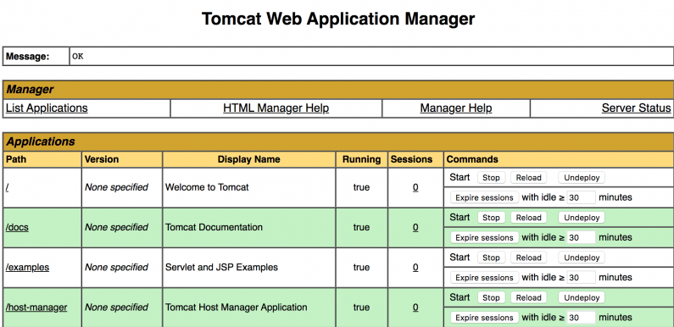Image resolution: width=674 pixels, height=327 pixels.
Task: Open the /docs path link
Action: [x=17, y=227]
